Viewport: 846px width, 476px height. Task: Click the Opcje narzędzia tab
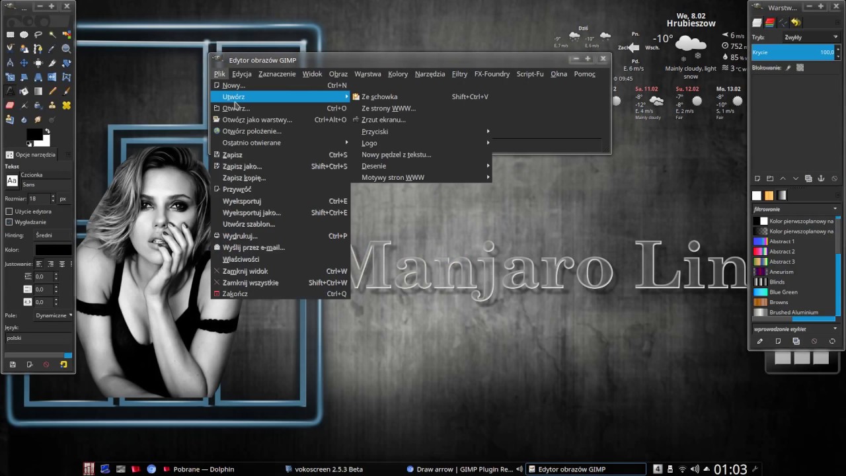click(31, 154)
